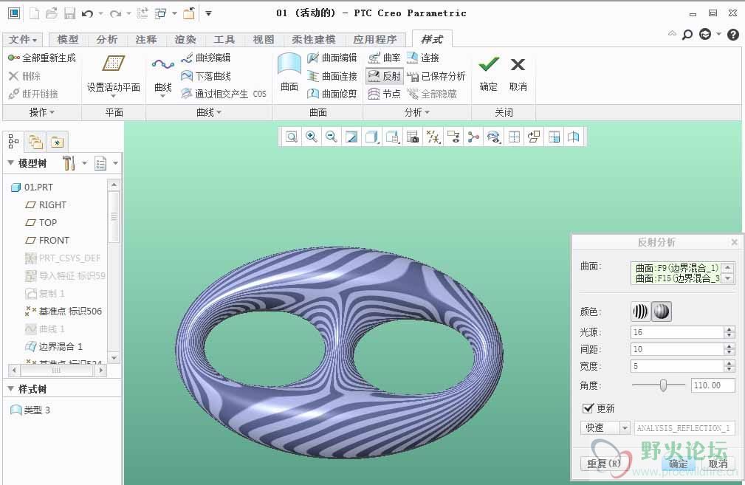Switch to the 视图 view tab
Screen dimensions: 745x485
(x=263, y=39)
